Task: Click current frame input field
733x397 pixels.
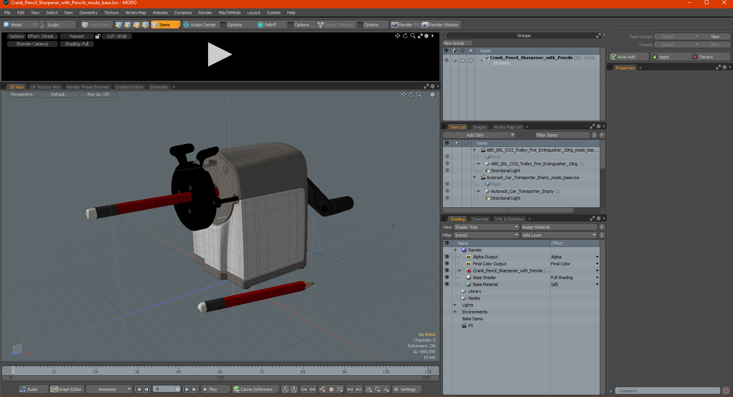Action: [164, 389]
